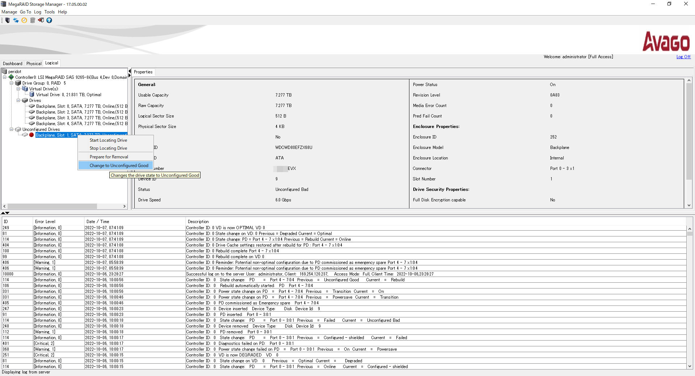695x376 pixels.
Task: Click the tree scrollbar right arrow
Action: 125,206
